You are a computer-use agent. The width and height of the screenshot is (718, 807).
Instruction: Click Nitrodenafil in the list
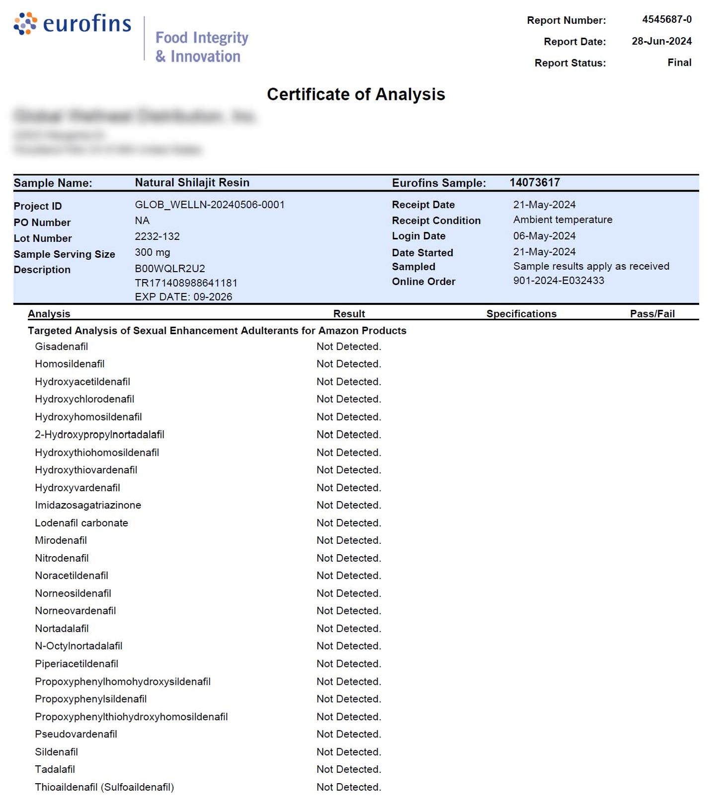click(x=62, y=558)
